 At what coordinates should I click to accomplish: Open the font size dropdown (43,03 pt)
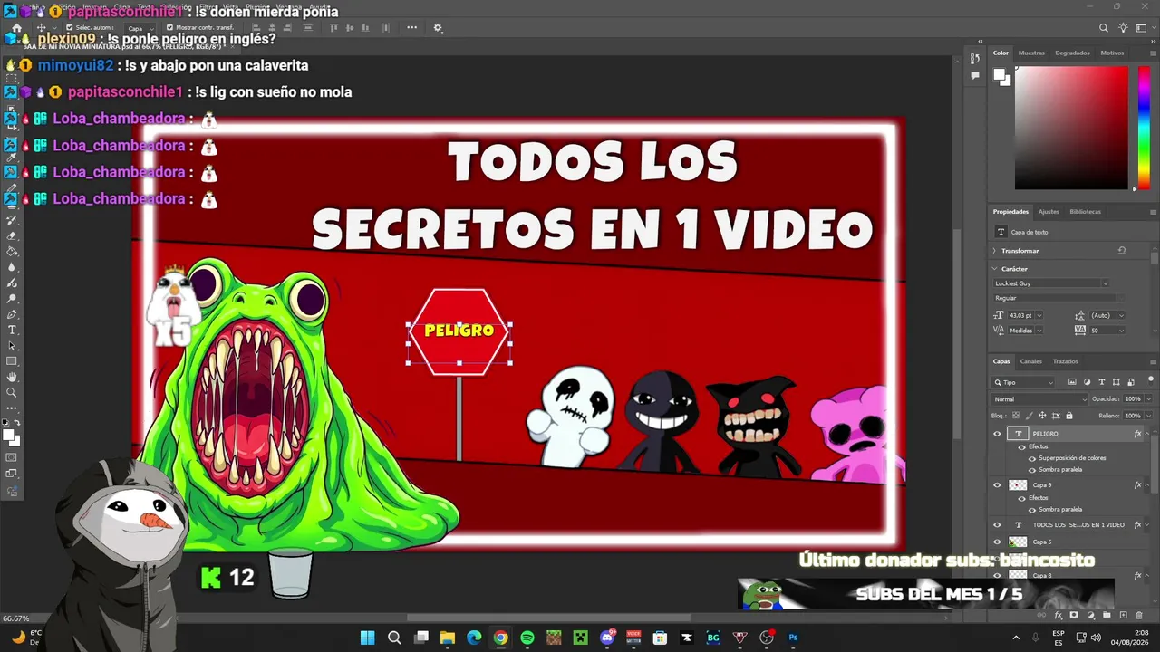(x=1039, y=315)
